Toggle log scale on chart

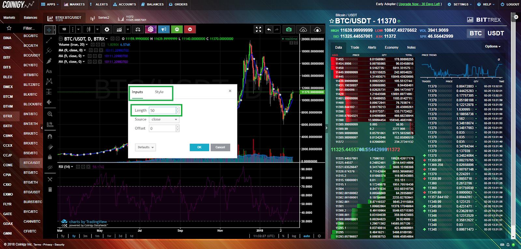point(294,236)
